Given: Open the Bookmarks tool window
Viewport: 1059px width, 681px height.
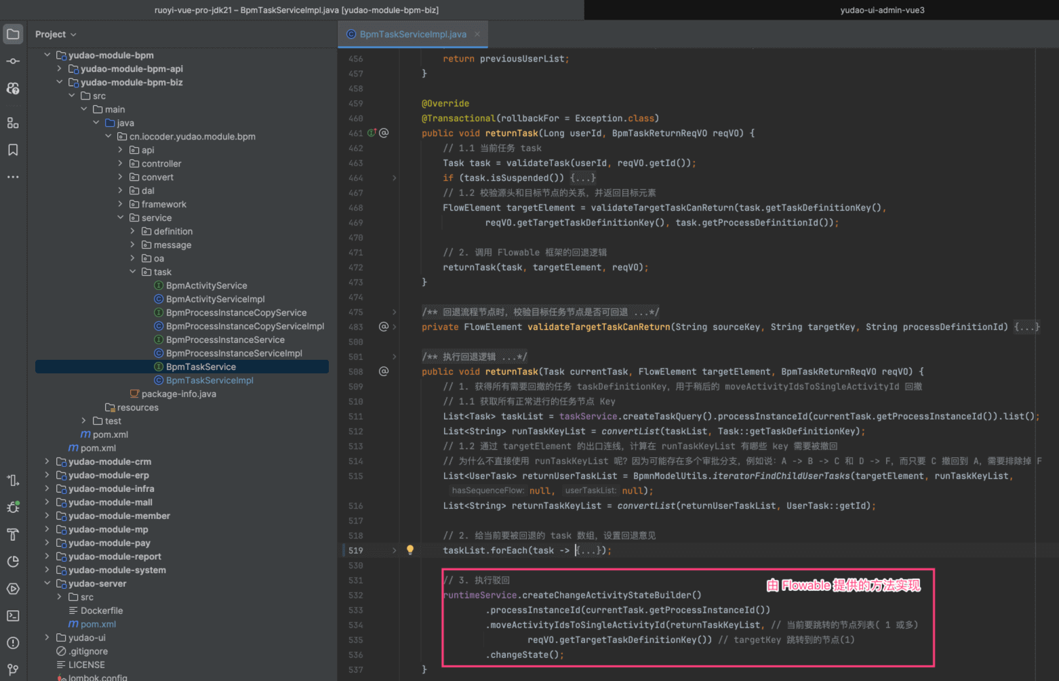Looking at the screenshot, I should [x=13, y=150].
